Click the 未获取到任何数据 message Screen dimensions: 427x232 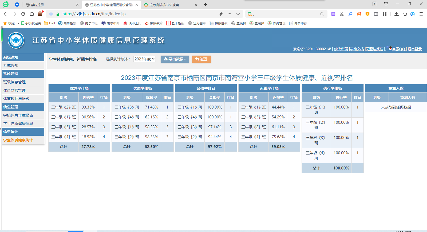pos(396,107)
